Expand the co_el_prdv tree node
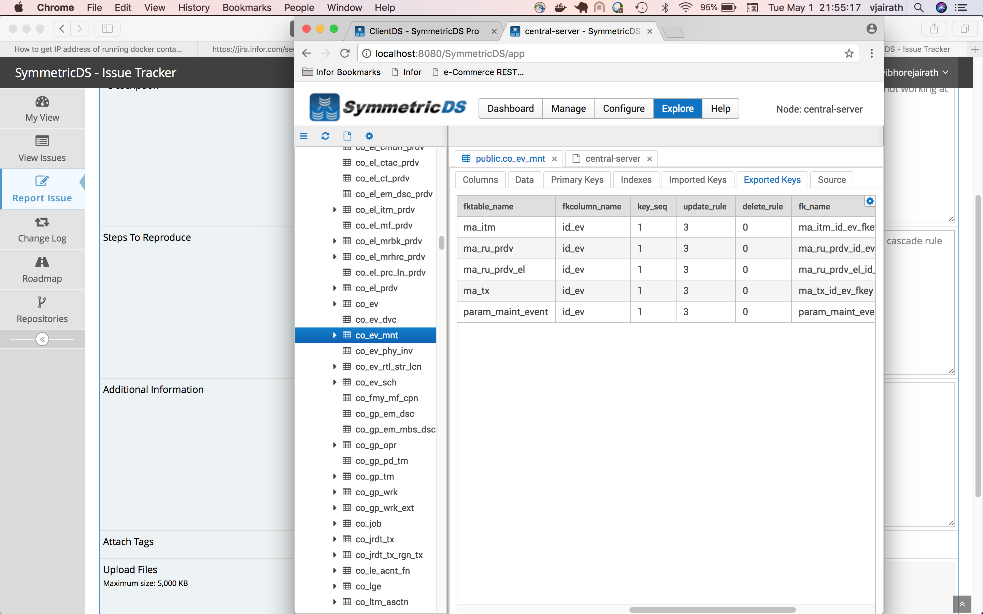Screen dimensions: 983x614 [335, 288]
